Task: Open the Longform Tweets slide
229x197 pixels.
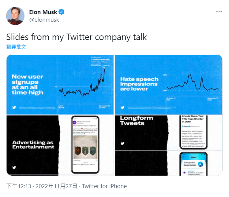Action: click(168, 133)
